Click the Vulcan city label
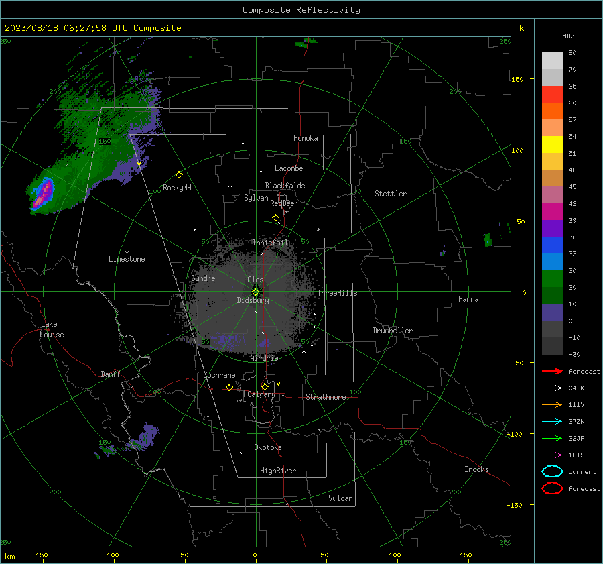 click(x=340, y=498)
